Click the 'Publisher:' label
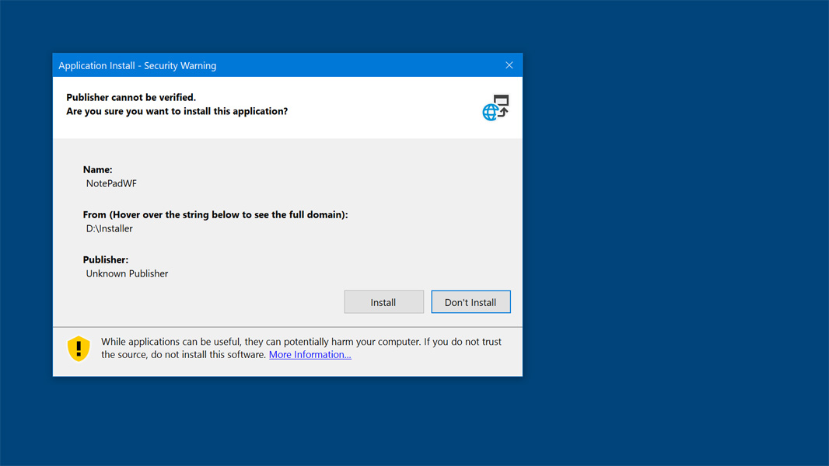The width and height of the screenshot is (829, 466). click(106, 259)
